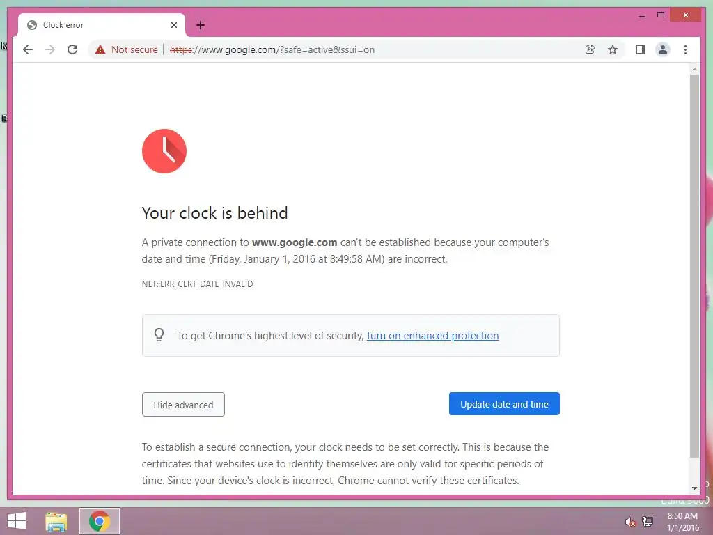The height and width of the screenshot is (535, 713).
Task: Open Chrome's three-dot menu
Action: coord(685,49)
